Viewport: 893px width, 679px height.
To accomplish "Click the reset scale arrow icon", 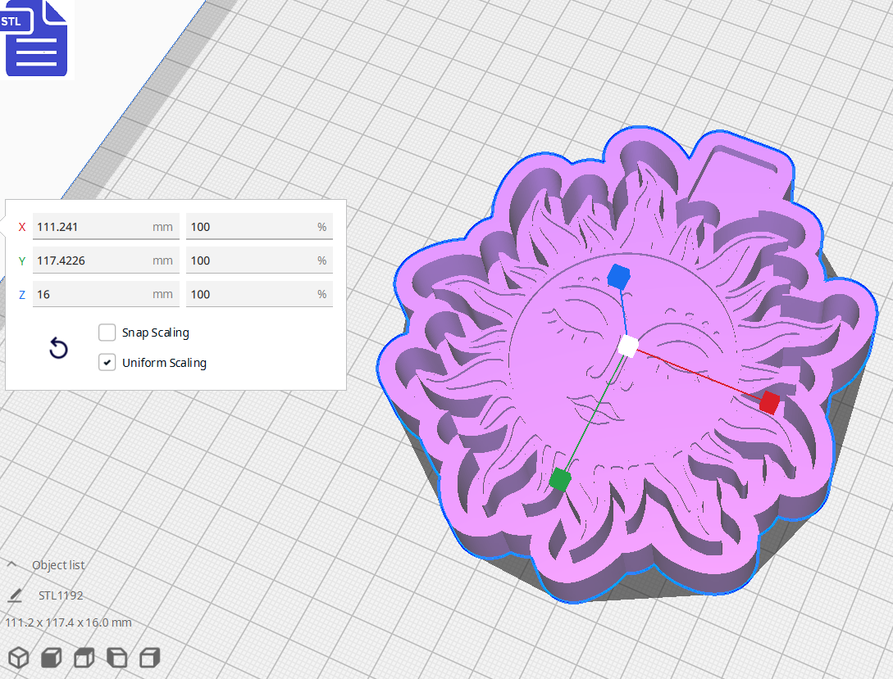I will (57, 348).
